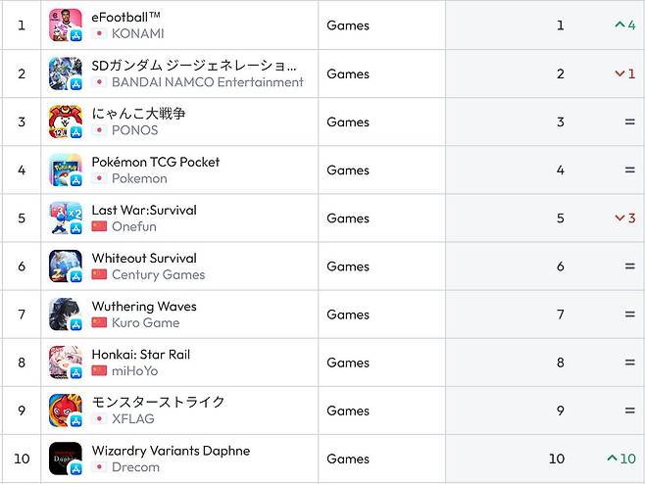Open the Monster Strike app icon
This screenshot has width=645, height=484.
coord(65,410)
